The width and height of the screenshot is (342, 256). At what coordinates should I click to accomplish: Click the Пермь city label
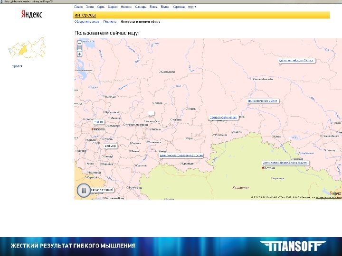(x=191, y=109)
